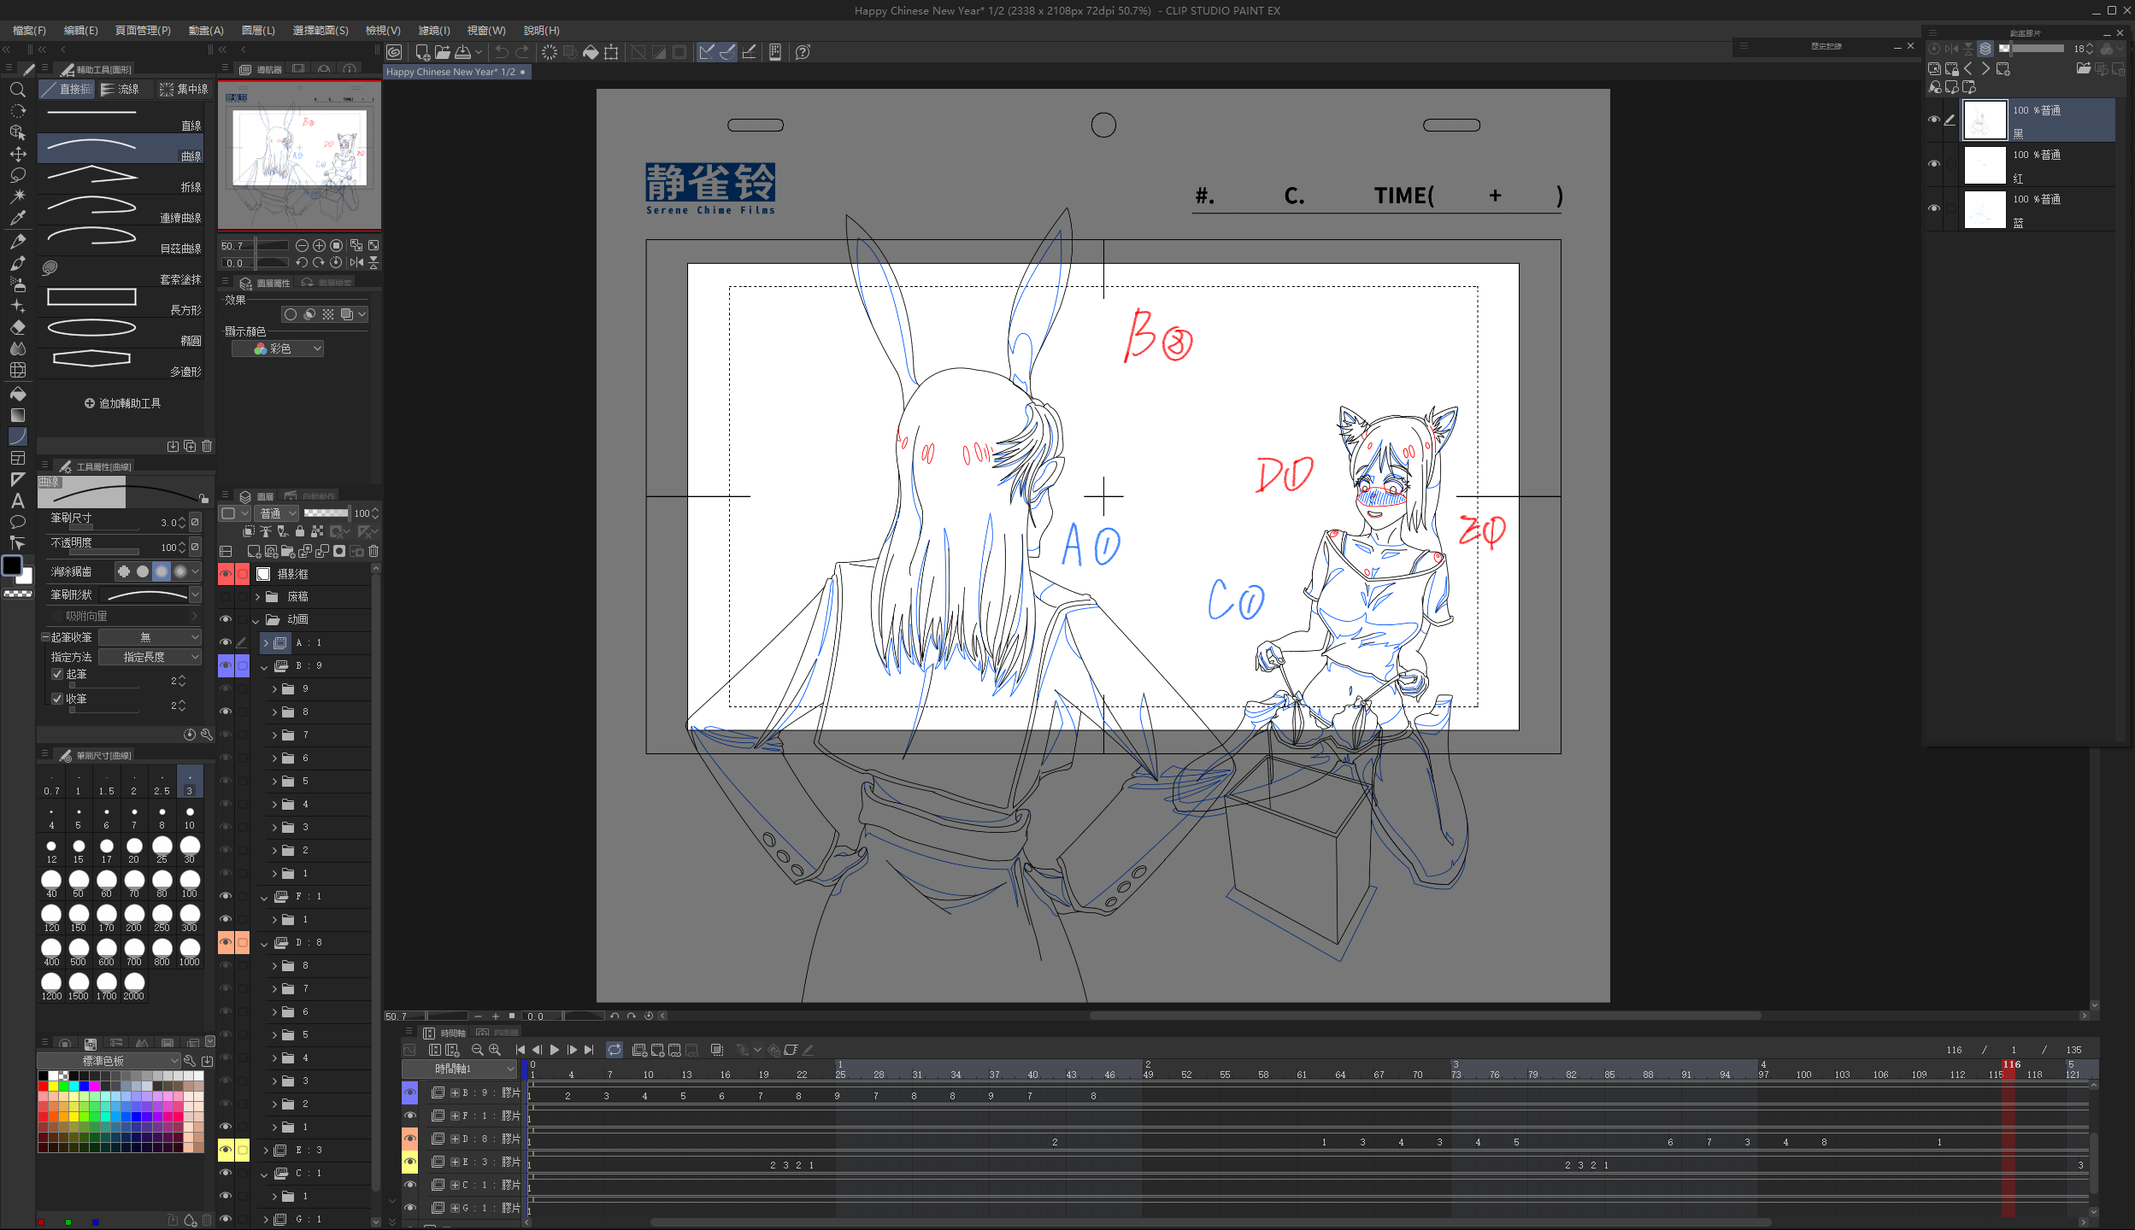Toggle visibility of animation folder B : 9
2135x1230 pixels.
point(226,665)
